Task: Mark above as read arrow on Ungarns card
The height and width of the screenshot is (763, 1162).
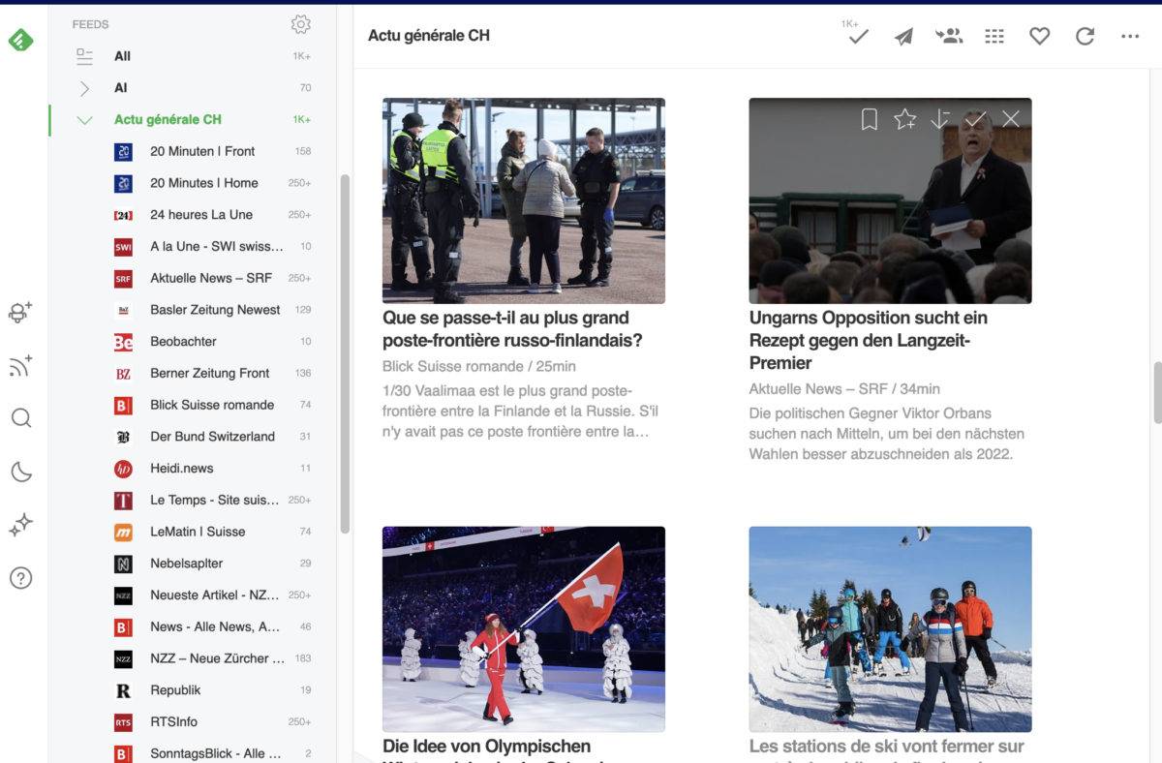Action: click(940, 119)
